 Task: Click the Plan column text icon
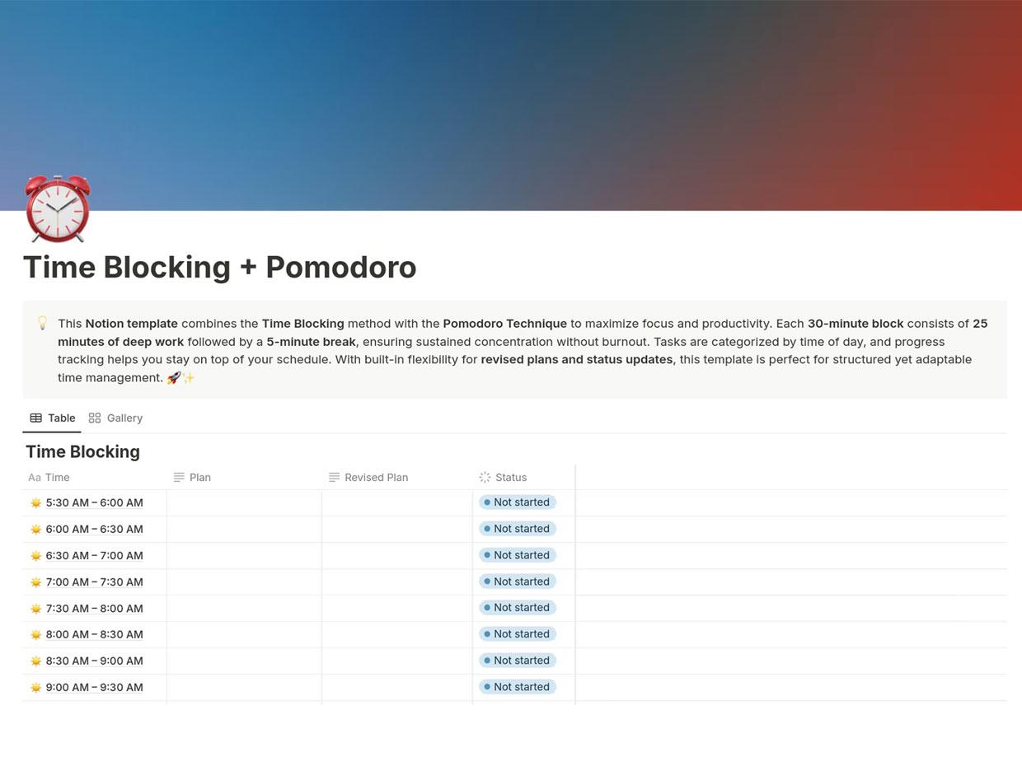(179, 477)
